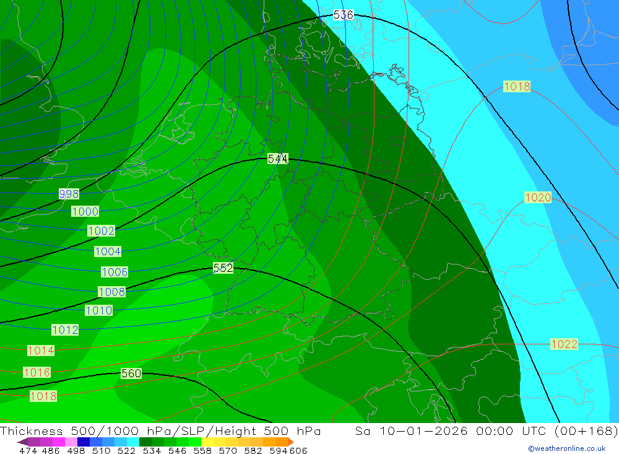The image size is (619, 454).
Task: Select the 1004 isobar label
Action: click(x=107, y=251)
